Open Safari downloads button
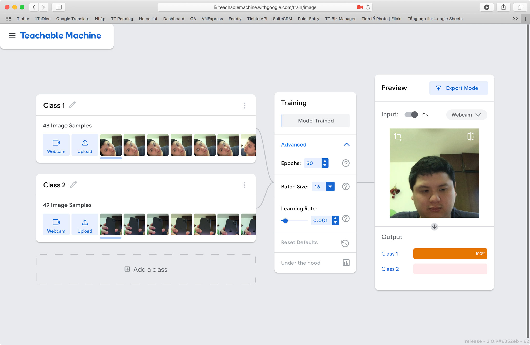 click(487, 7)
